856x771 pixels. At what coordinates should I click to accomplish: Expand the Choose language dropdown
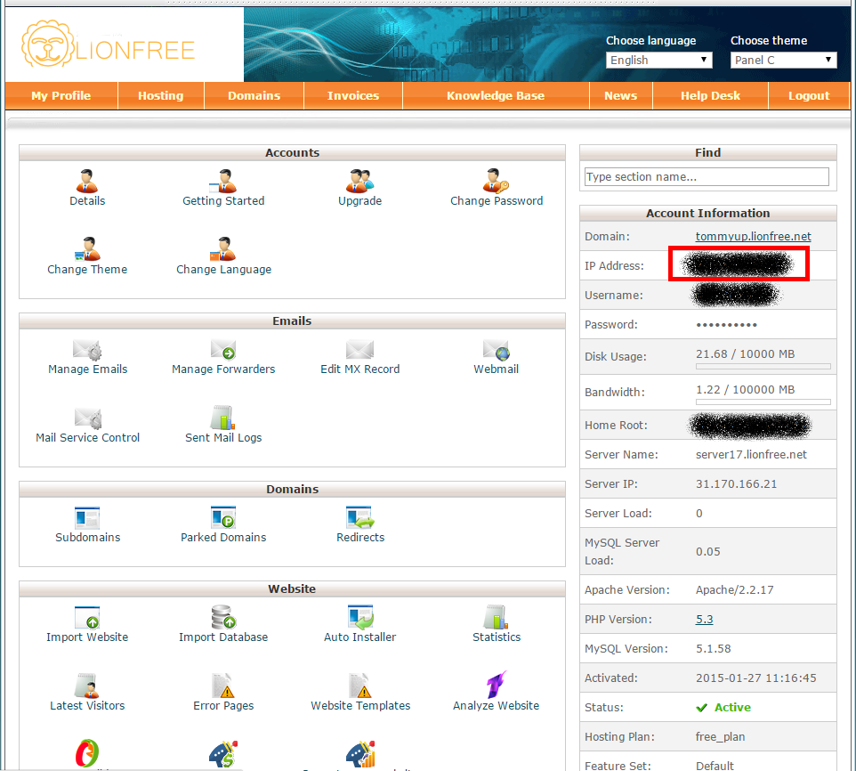coord(659,60)
